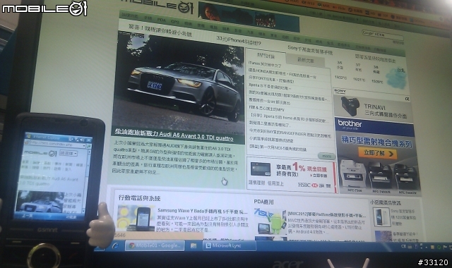Close the phone browser via X icon
Viewport: 452px width, 268px height.
(x=88, y=140)
